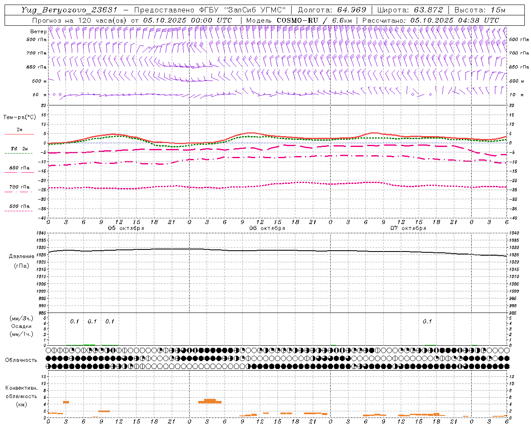Click the 'Облачность' cloudiness label
The image size is (531, 425).
point(21,360)
